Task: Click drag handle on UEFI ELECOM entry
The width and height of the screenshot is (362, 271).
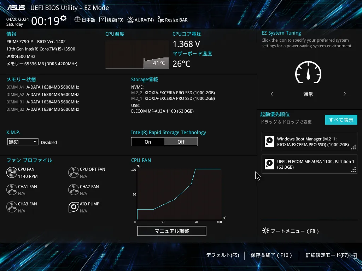Action: tap(353, 170)
